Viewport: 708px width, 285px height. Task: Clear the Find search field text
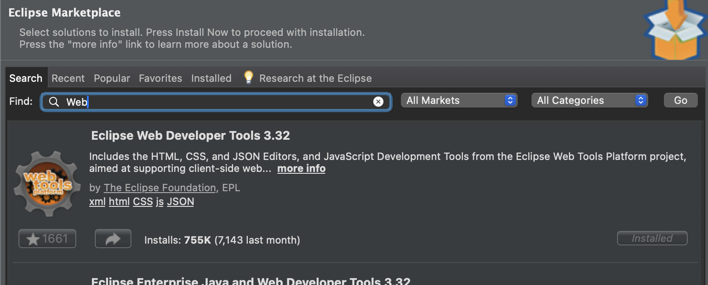(x=378, y=102)
